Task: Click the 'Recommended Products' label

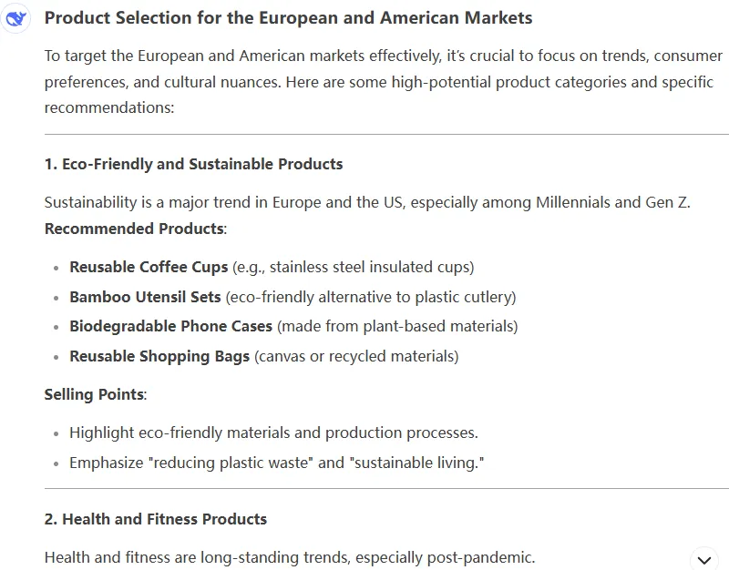Action: [134, 229]
